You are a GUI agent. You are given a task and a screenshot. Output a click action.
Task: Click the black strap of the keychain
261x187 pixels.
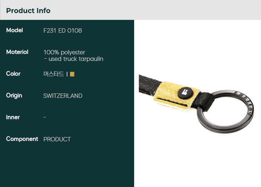[149, 86]
